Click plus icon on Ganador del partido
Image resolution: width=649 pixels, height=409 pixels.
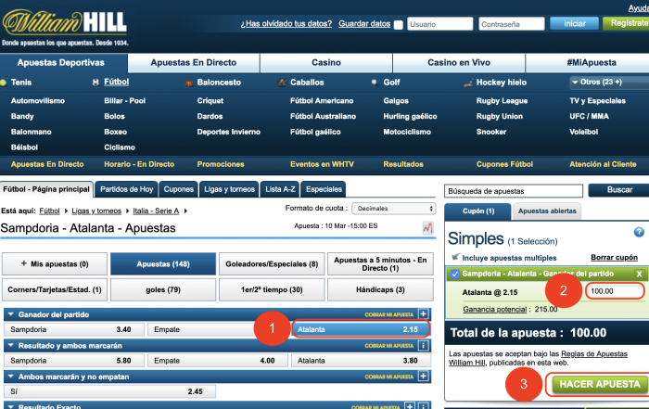click(x=424, y=314)
